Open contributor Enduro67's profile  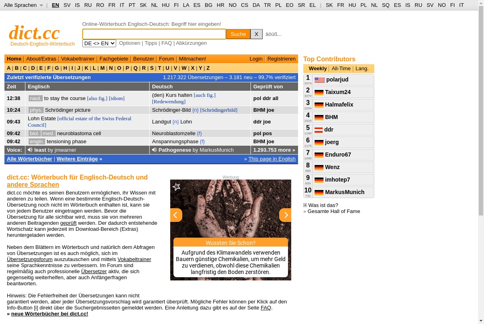(338, 155)
